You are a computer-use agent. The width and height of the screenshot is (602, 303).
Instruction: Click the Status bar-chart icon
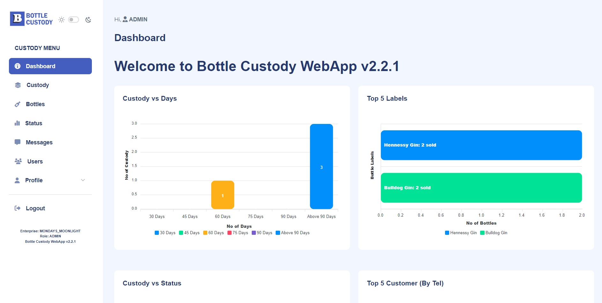(17, 123)
